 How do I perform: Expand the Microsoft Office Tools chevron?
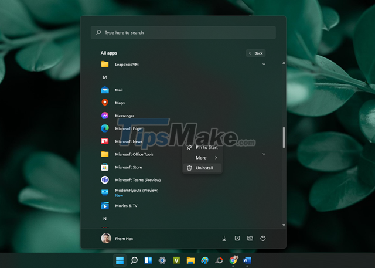coord(264,154)
